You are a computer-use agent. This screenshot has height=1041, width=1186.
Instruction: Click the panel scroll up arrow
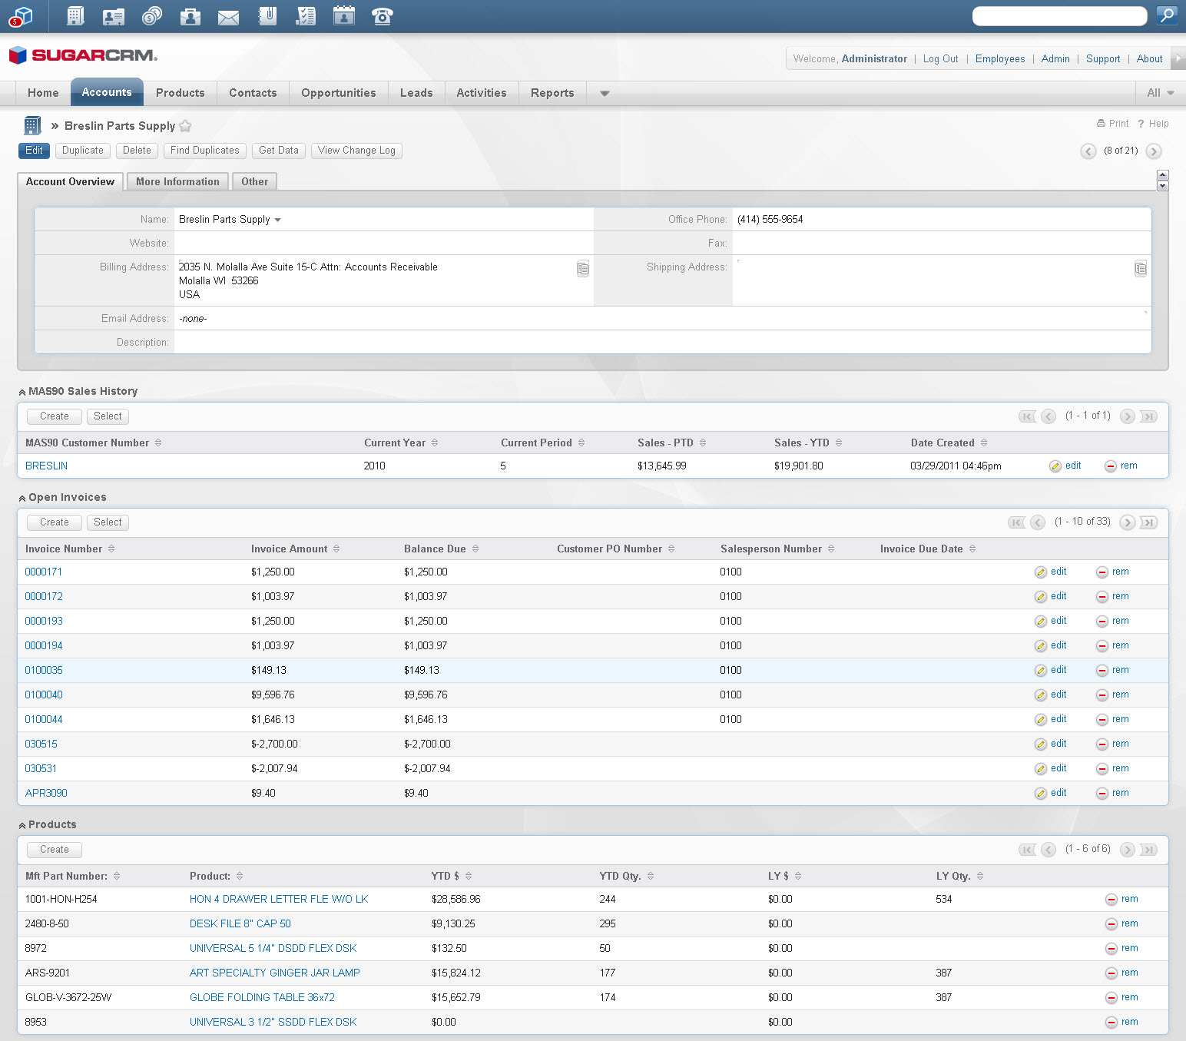pos(1162,175)
